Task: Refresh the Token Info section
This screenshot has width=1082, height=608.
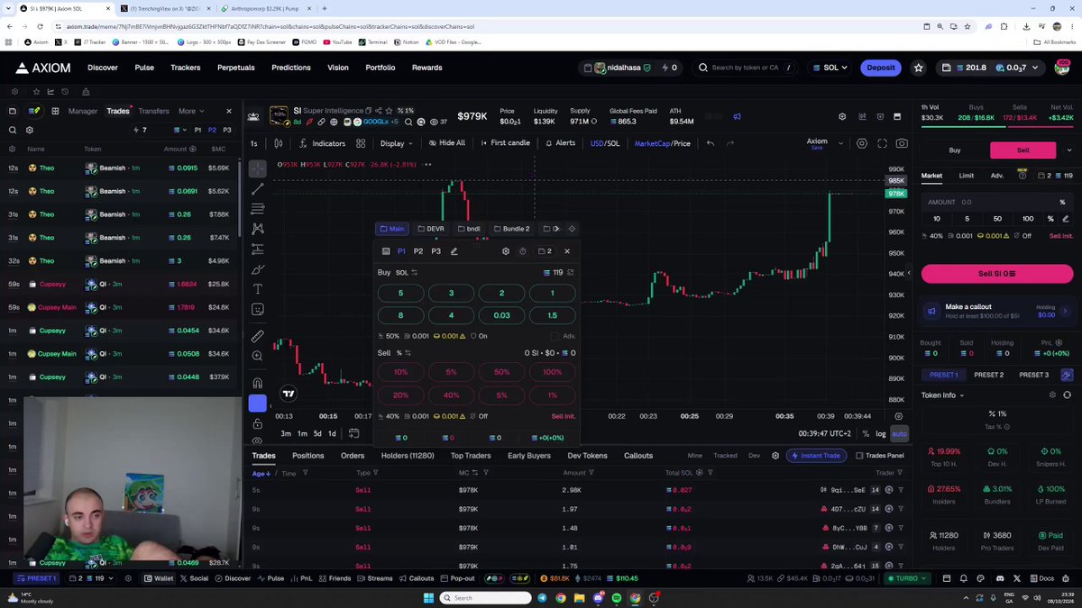Action: click(1068, 395)
